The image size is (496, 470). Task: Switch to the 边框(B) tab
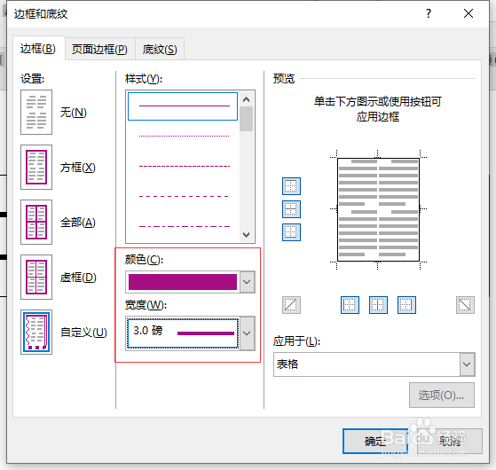click(x=38, y=49)
